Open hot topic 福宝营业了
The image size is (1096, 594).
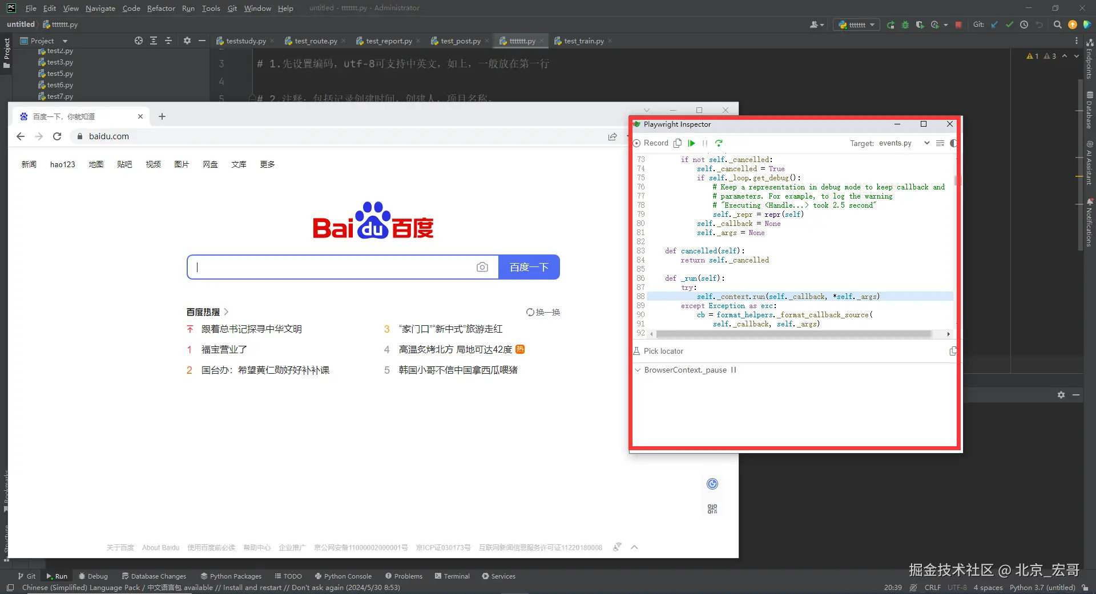[224, 349]
